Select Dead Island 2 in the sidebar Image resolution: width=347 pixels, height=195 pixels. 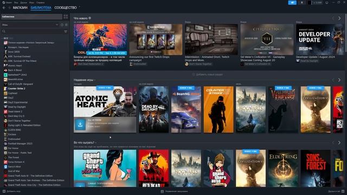pos(15,112)
